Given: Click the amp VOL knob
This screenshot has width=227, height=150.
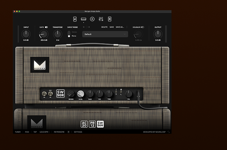Looking at the screenshot, I should click(129, 94).
